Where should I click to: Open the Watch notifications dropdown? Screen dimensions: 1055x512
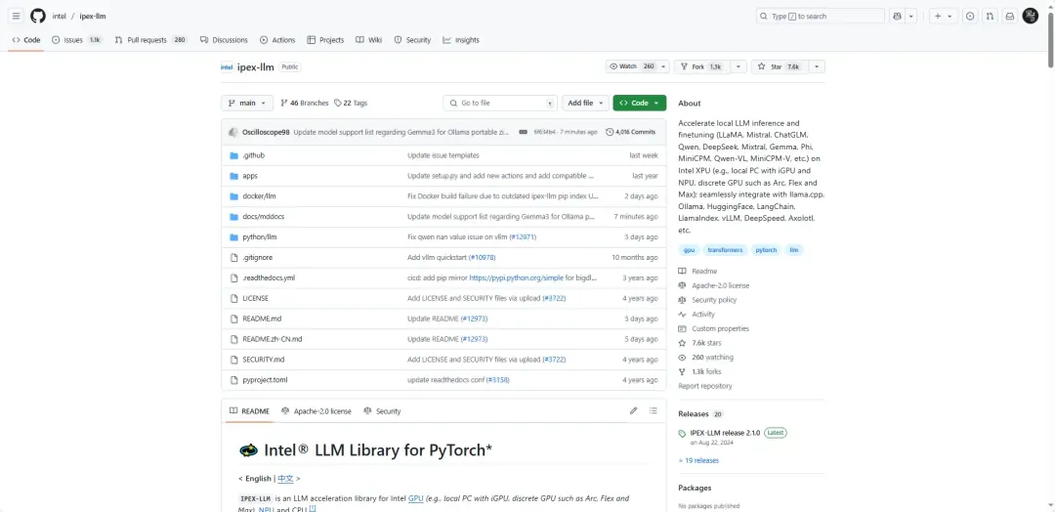638,66
